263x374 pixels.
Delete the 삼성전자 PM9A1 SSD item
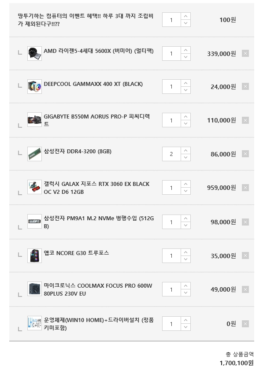point(245,222)
